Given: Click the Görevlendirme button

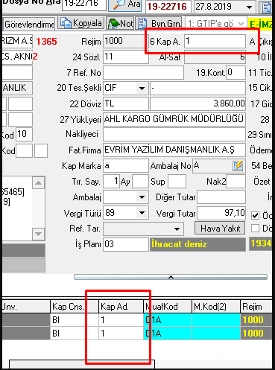Looking at the screenshot, I should click(28, 24).
